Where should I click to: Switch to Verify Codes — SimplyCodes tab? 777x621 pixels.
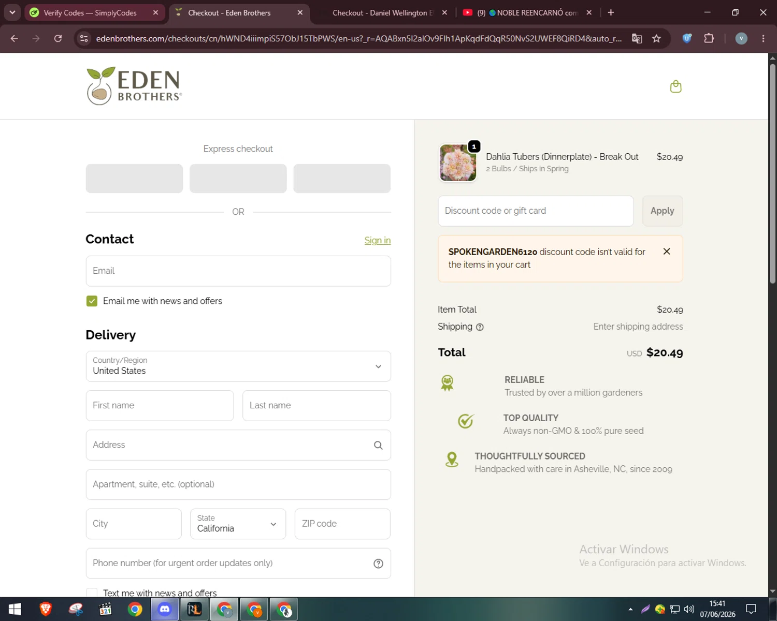click(x=90, y=12)
